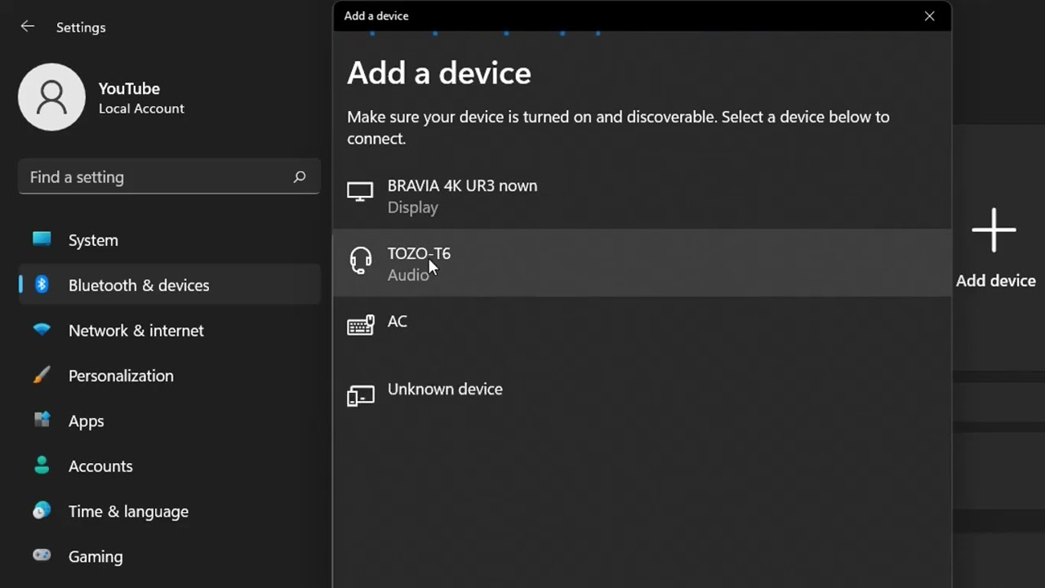Click the Gaming controller icon
Viewport: 1045px width, 588px height.
click(x=42, y=556)
